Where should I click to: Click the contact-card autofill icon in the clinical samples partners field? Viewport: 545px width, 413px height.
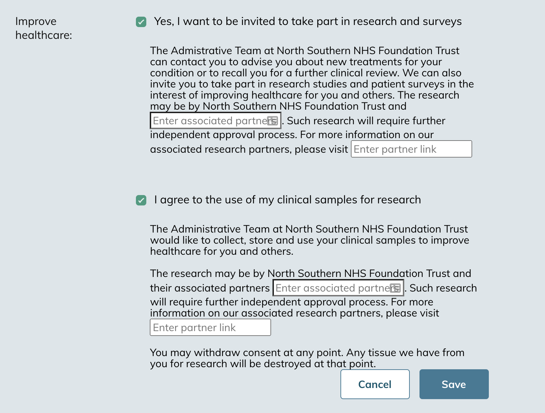tap(395, 288)
